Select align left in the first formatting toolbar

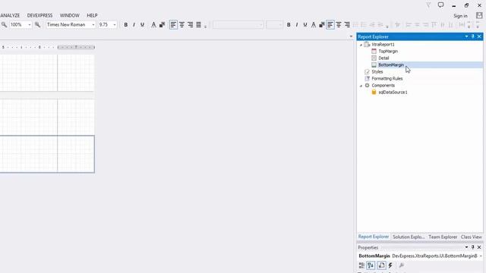click(x=173, y=25)
